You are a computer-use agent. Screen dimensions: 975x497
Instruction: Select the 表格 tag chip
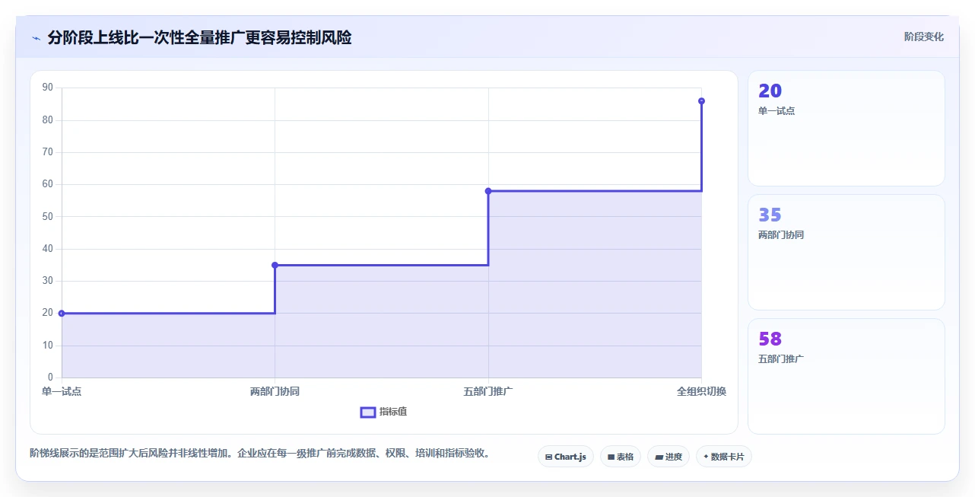click(x=621, y=457)
